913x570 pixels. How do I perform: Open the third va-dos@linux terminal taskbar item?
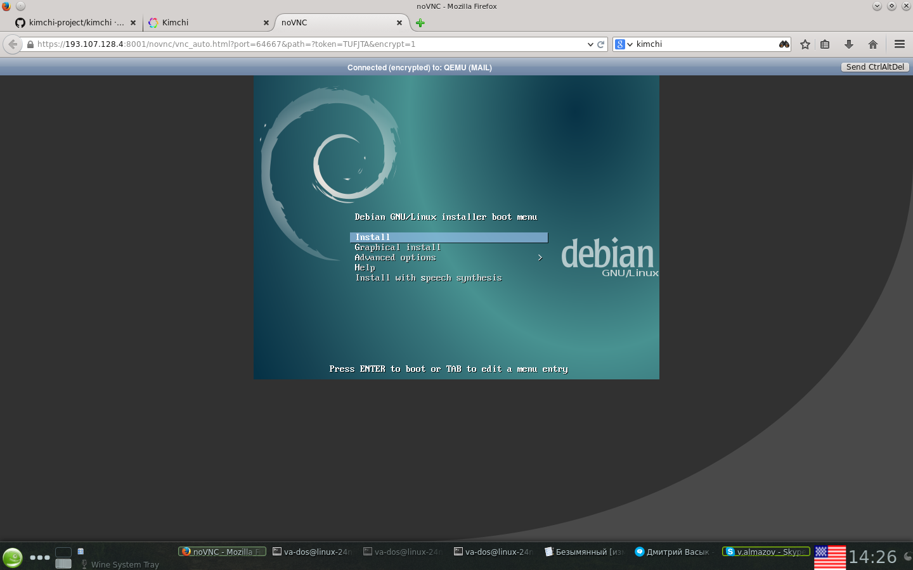point(494,552)
